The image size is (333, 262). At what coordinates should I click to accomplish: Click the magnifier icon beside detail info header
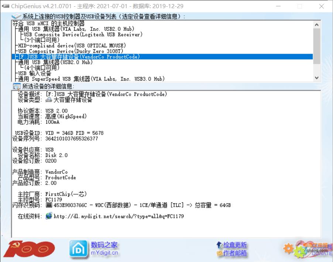click(x=17, y=87)
